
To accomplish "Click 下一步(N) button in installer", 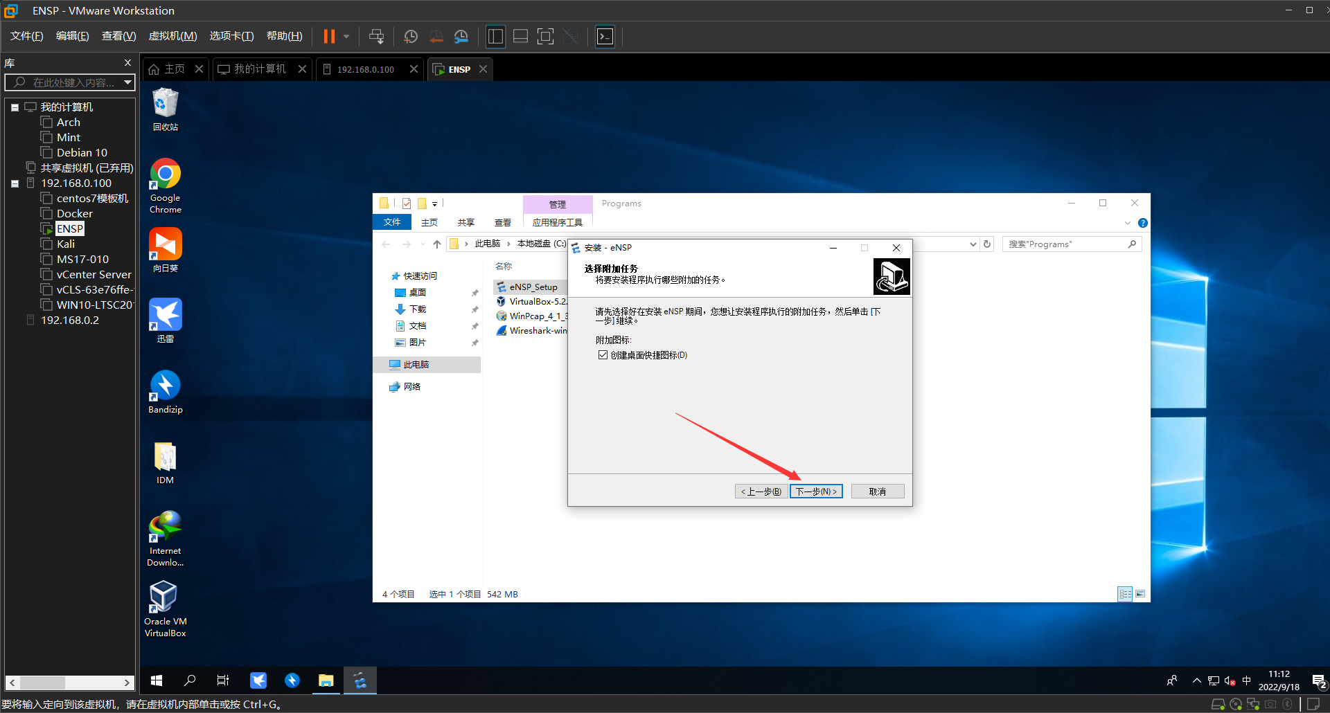I will tap(816, 491).
